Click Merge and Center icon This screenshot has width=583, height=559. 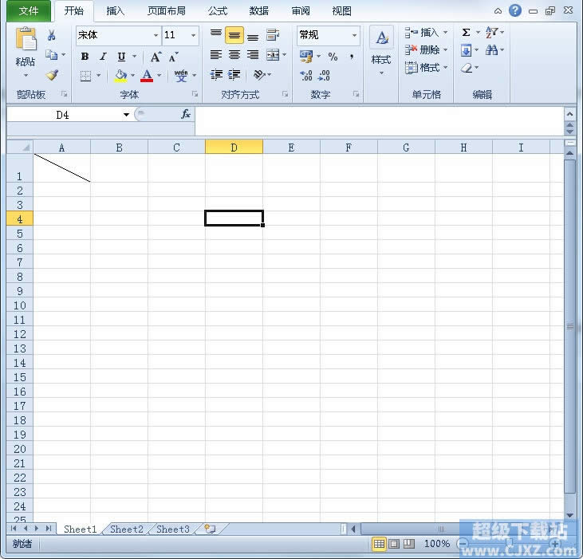point(273,55)
